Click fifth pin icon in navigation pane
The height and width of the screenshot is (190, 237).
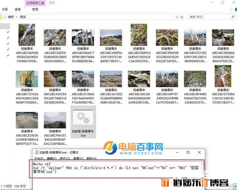[x=8, y=56]
